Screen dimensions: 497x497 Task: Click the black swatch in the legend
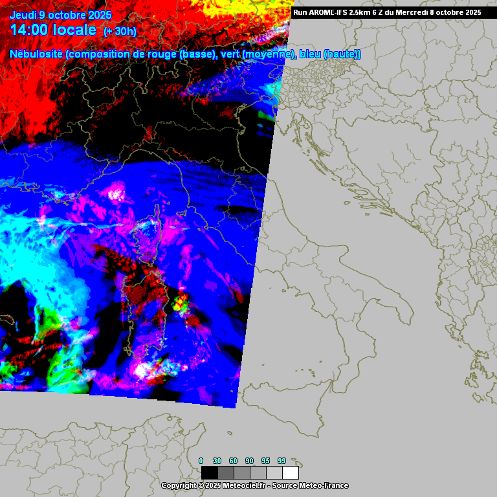tap(209, 472)
